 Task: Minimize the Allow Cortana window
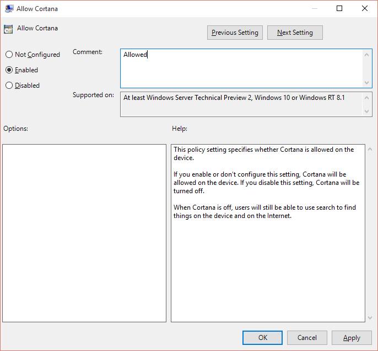(x=314, y=8)
